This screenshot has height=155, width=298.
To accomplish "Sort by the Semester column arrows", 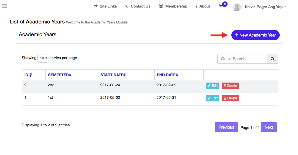I will tap(70, 75).
